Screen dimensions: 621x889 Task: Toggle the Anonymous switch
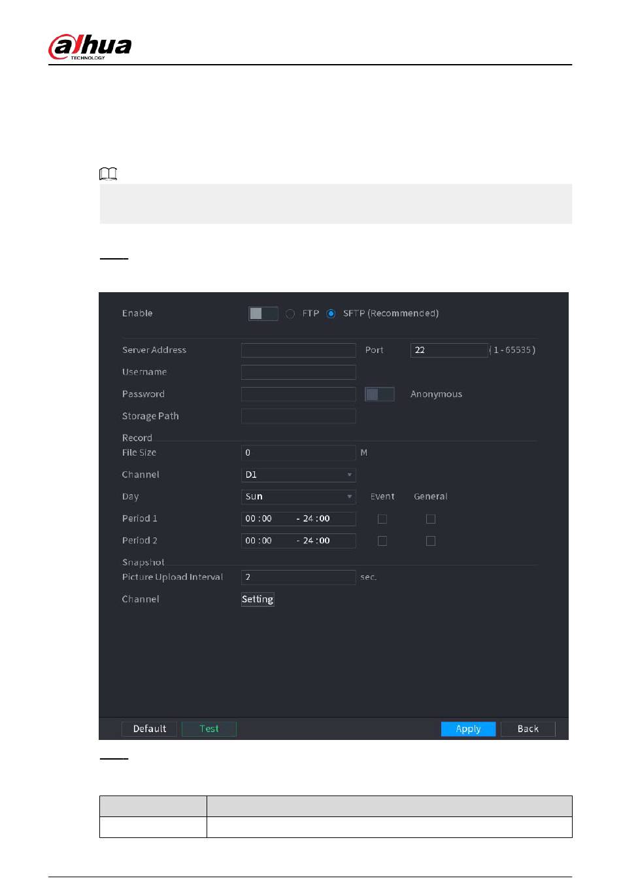[x=379, y=394]
